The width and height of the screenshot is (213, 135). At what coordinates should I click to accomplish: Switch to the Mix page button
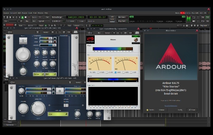click(208, 21)
